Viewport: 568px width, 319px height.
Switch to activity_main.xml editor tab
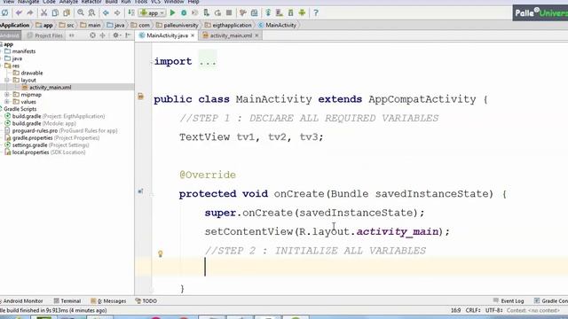(231, 35)
